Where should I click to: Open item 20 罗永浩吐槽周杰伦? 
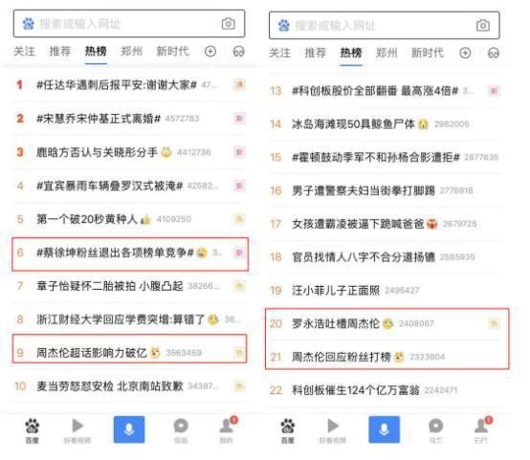click(386, 323)
